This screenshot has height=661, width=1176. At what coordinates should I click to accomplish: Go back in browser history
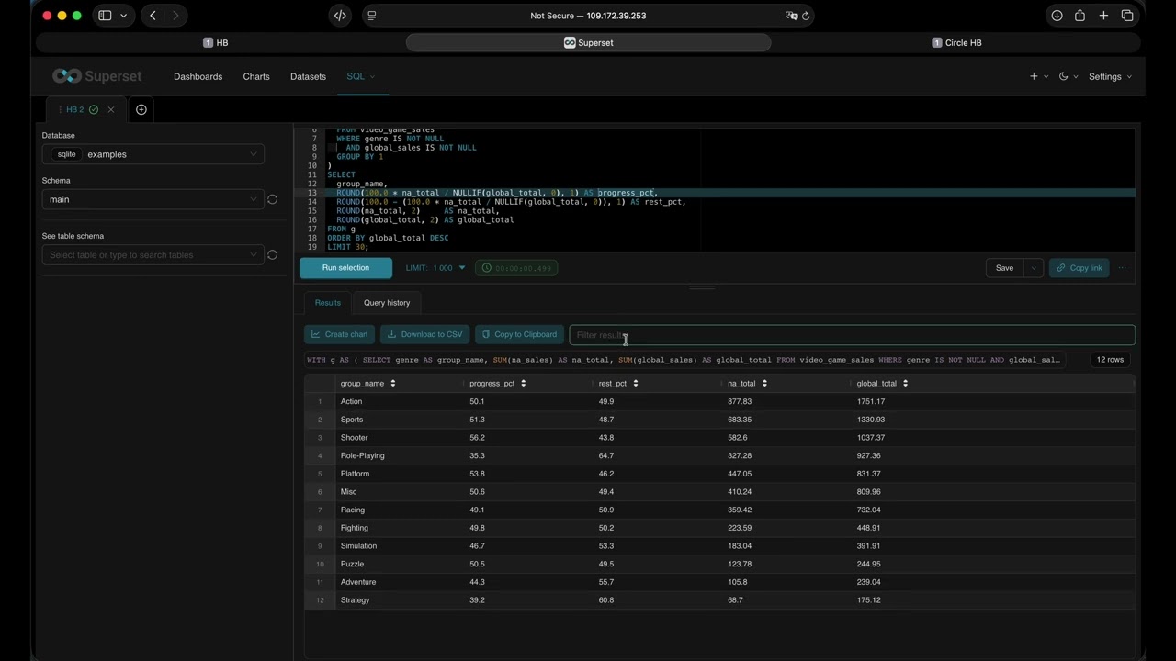tap(153, 16)
